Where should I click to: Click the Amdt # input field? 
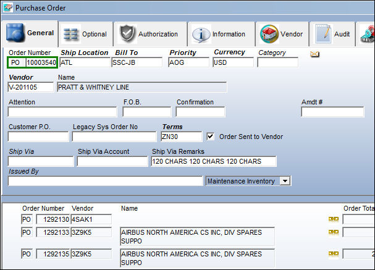(332, 112)
